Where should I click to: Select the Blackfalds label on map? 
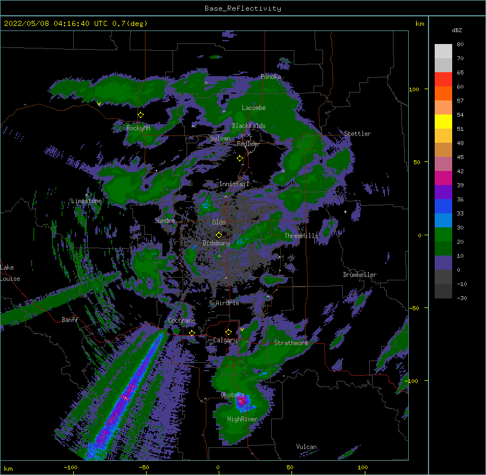pos(249,126)
